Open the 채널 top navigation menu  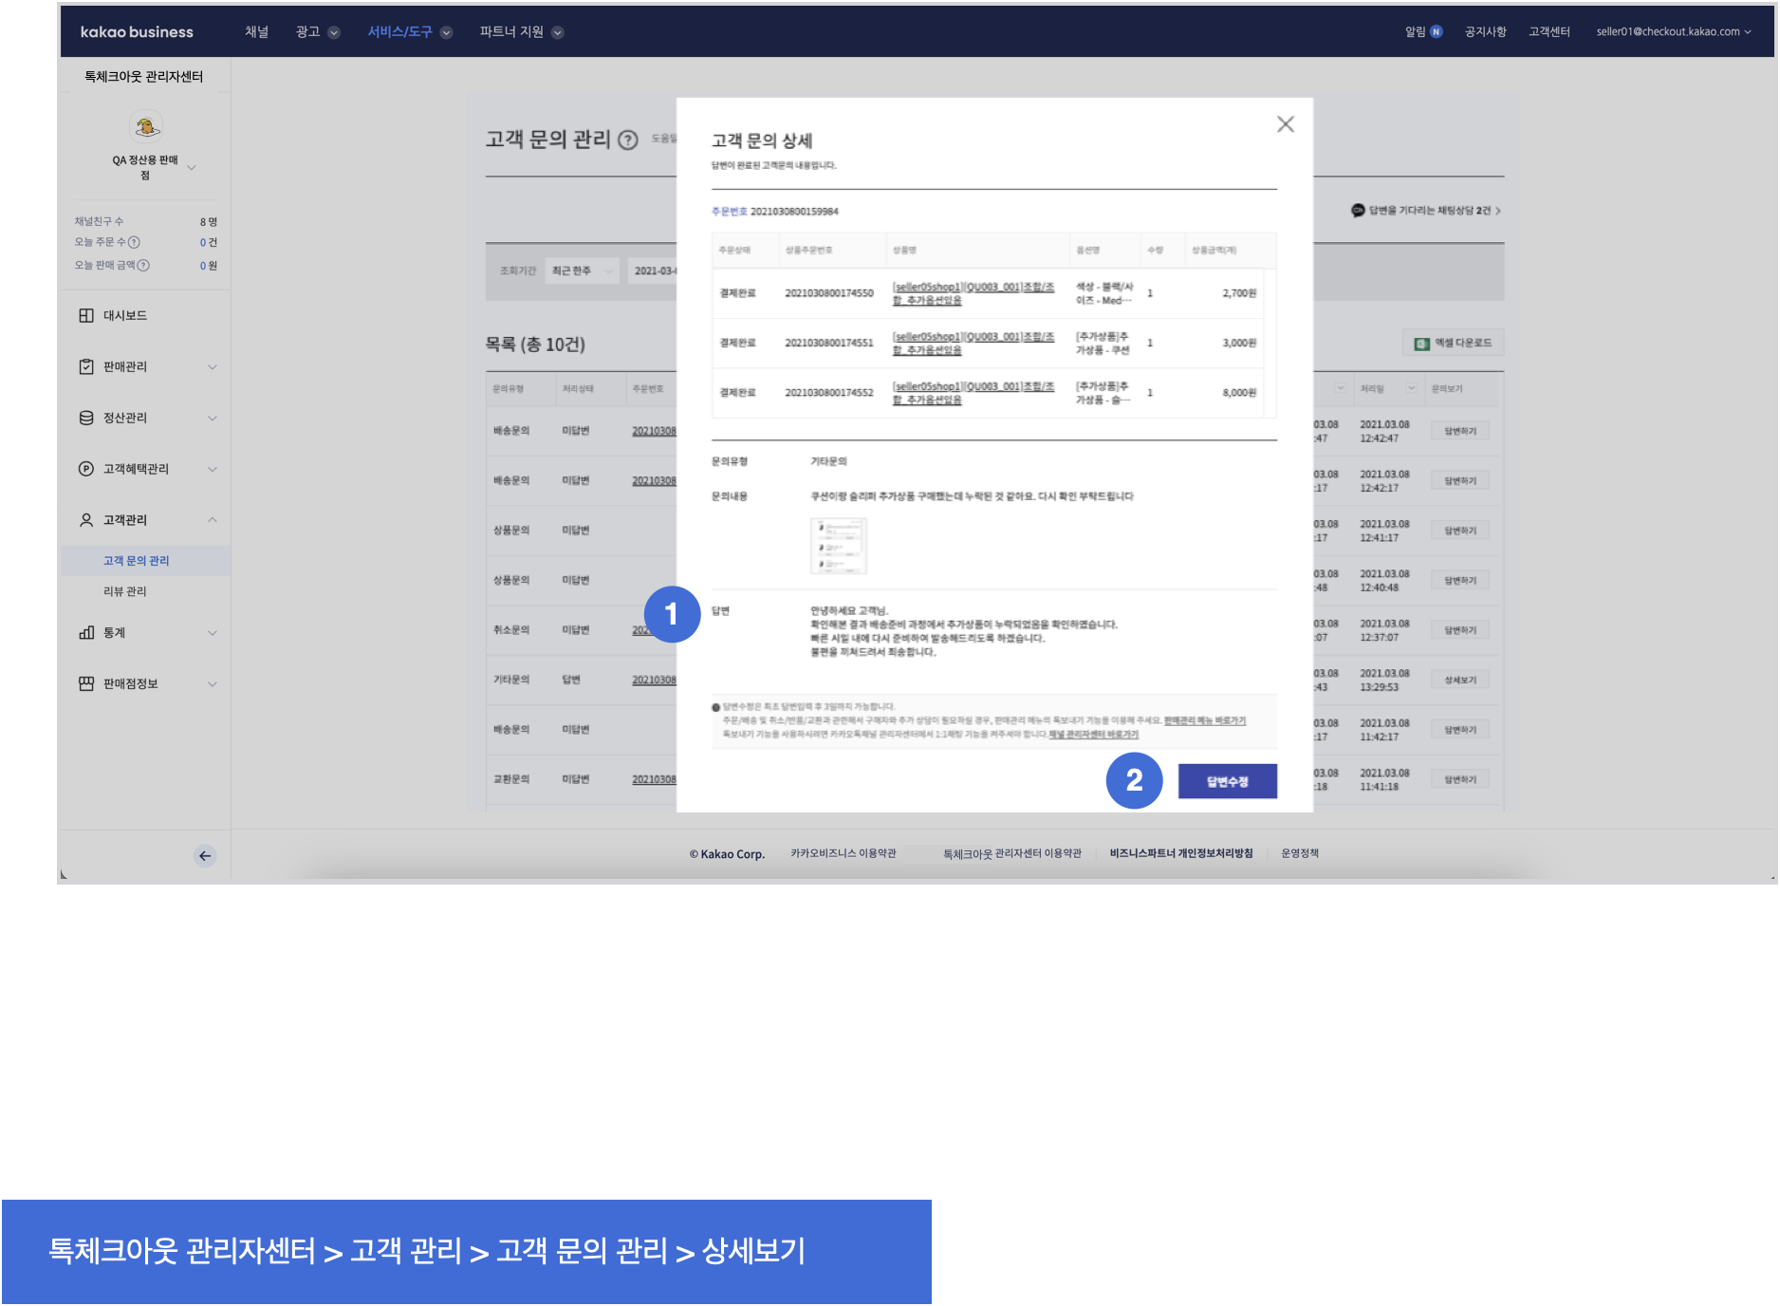256,32
